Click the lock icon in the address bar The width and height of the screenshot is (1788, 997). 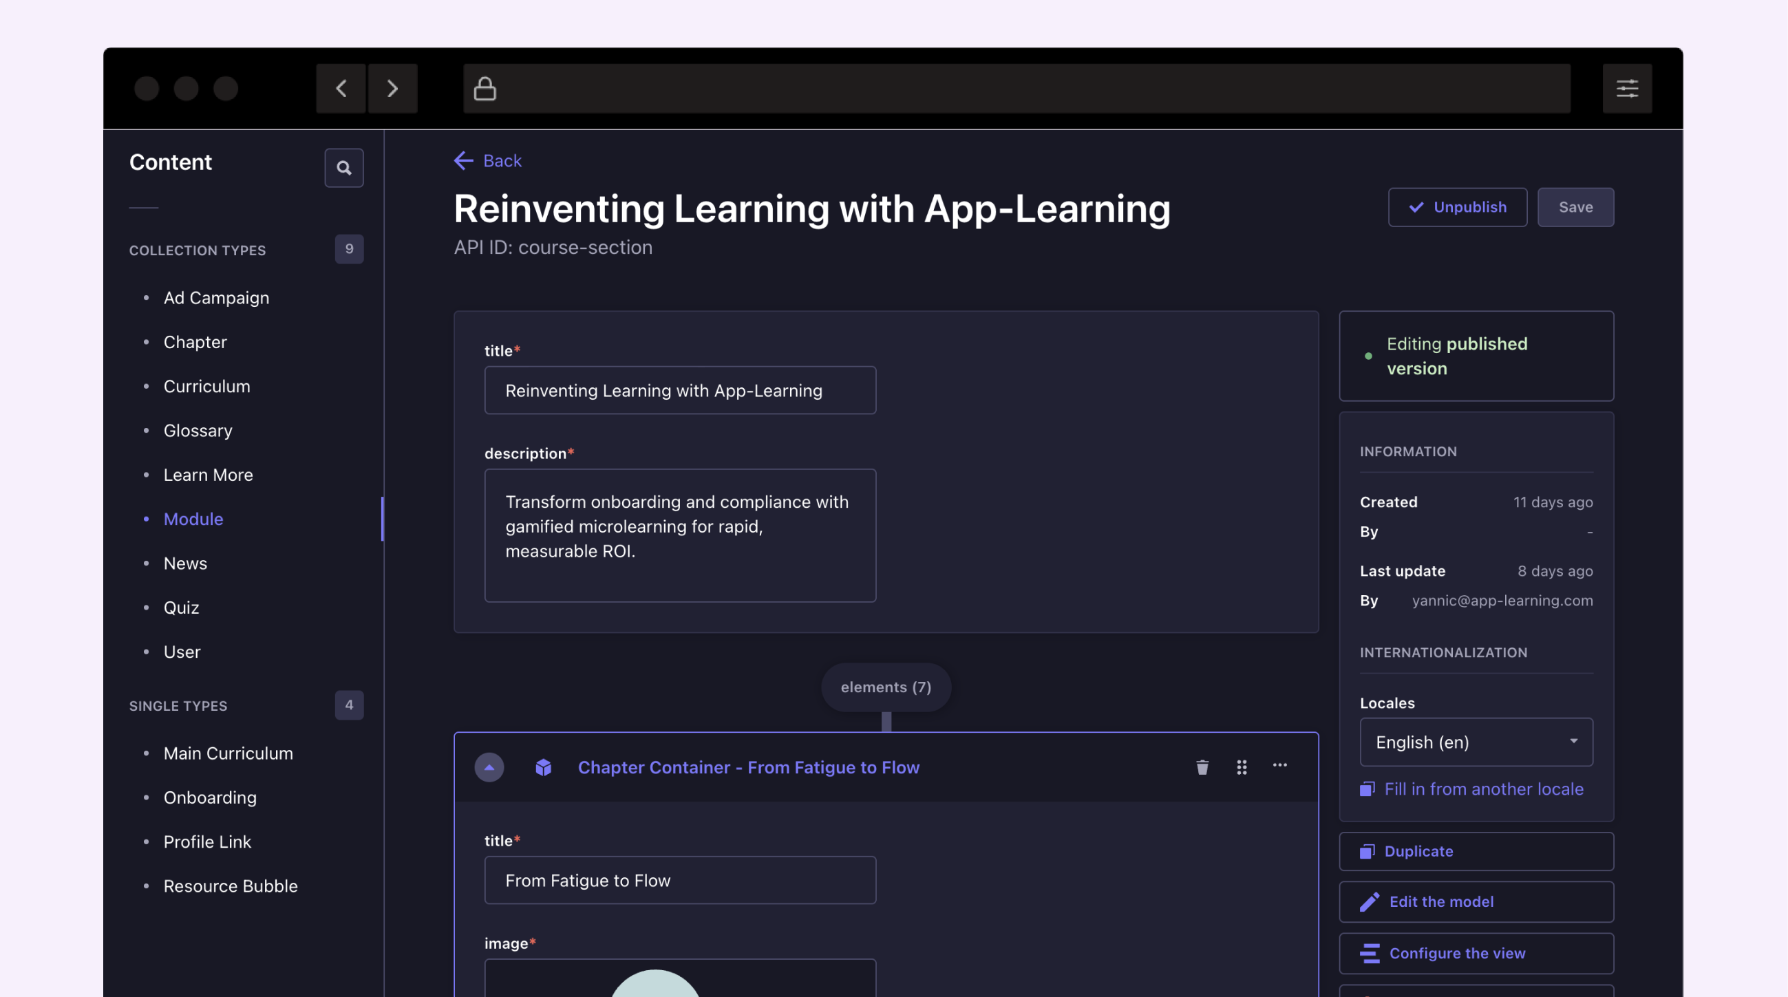[x=485, y=87]
